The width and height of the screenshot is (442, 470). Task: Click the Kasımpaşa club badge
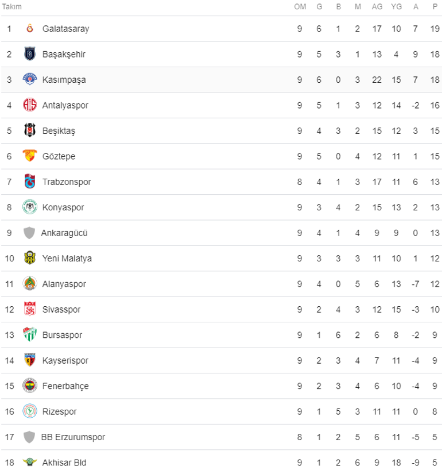click(29, 79)
